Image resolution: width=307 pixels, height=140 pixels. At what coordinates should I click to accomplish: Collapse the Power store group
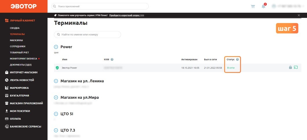[x=56, y=47]
